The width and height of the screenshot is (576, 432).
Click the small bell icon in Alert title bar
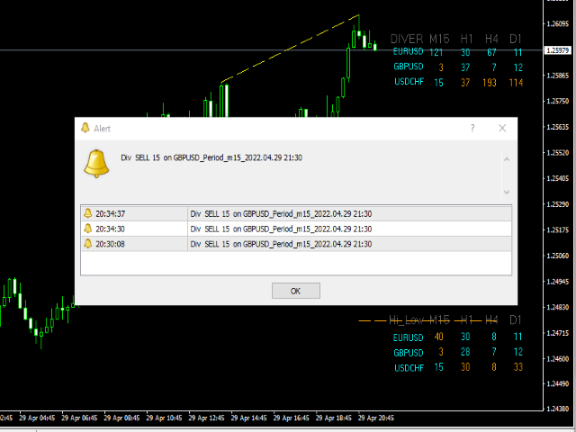(85, 128)
